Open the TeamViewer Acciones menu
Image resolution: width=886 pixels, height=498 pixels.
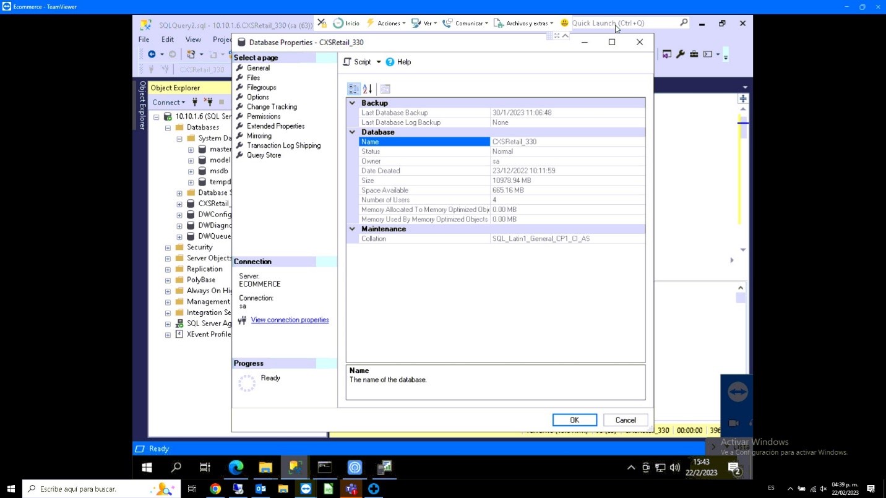click(386, 24)
